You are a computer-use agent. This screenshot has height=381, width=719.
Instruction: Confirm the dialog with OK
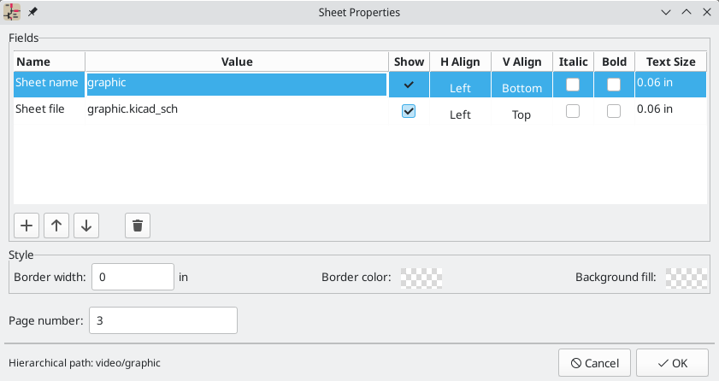(x=672, y=363)
